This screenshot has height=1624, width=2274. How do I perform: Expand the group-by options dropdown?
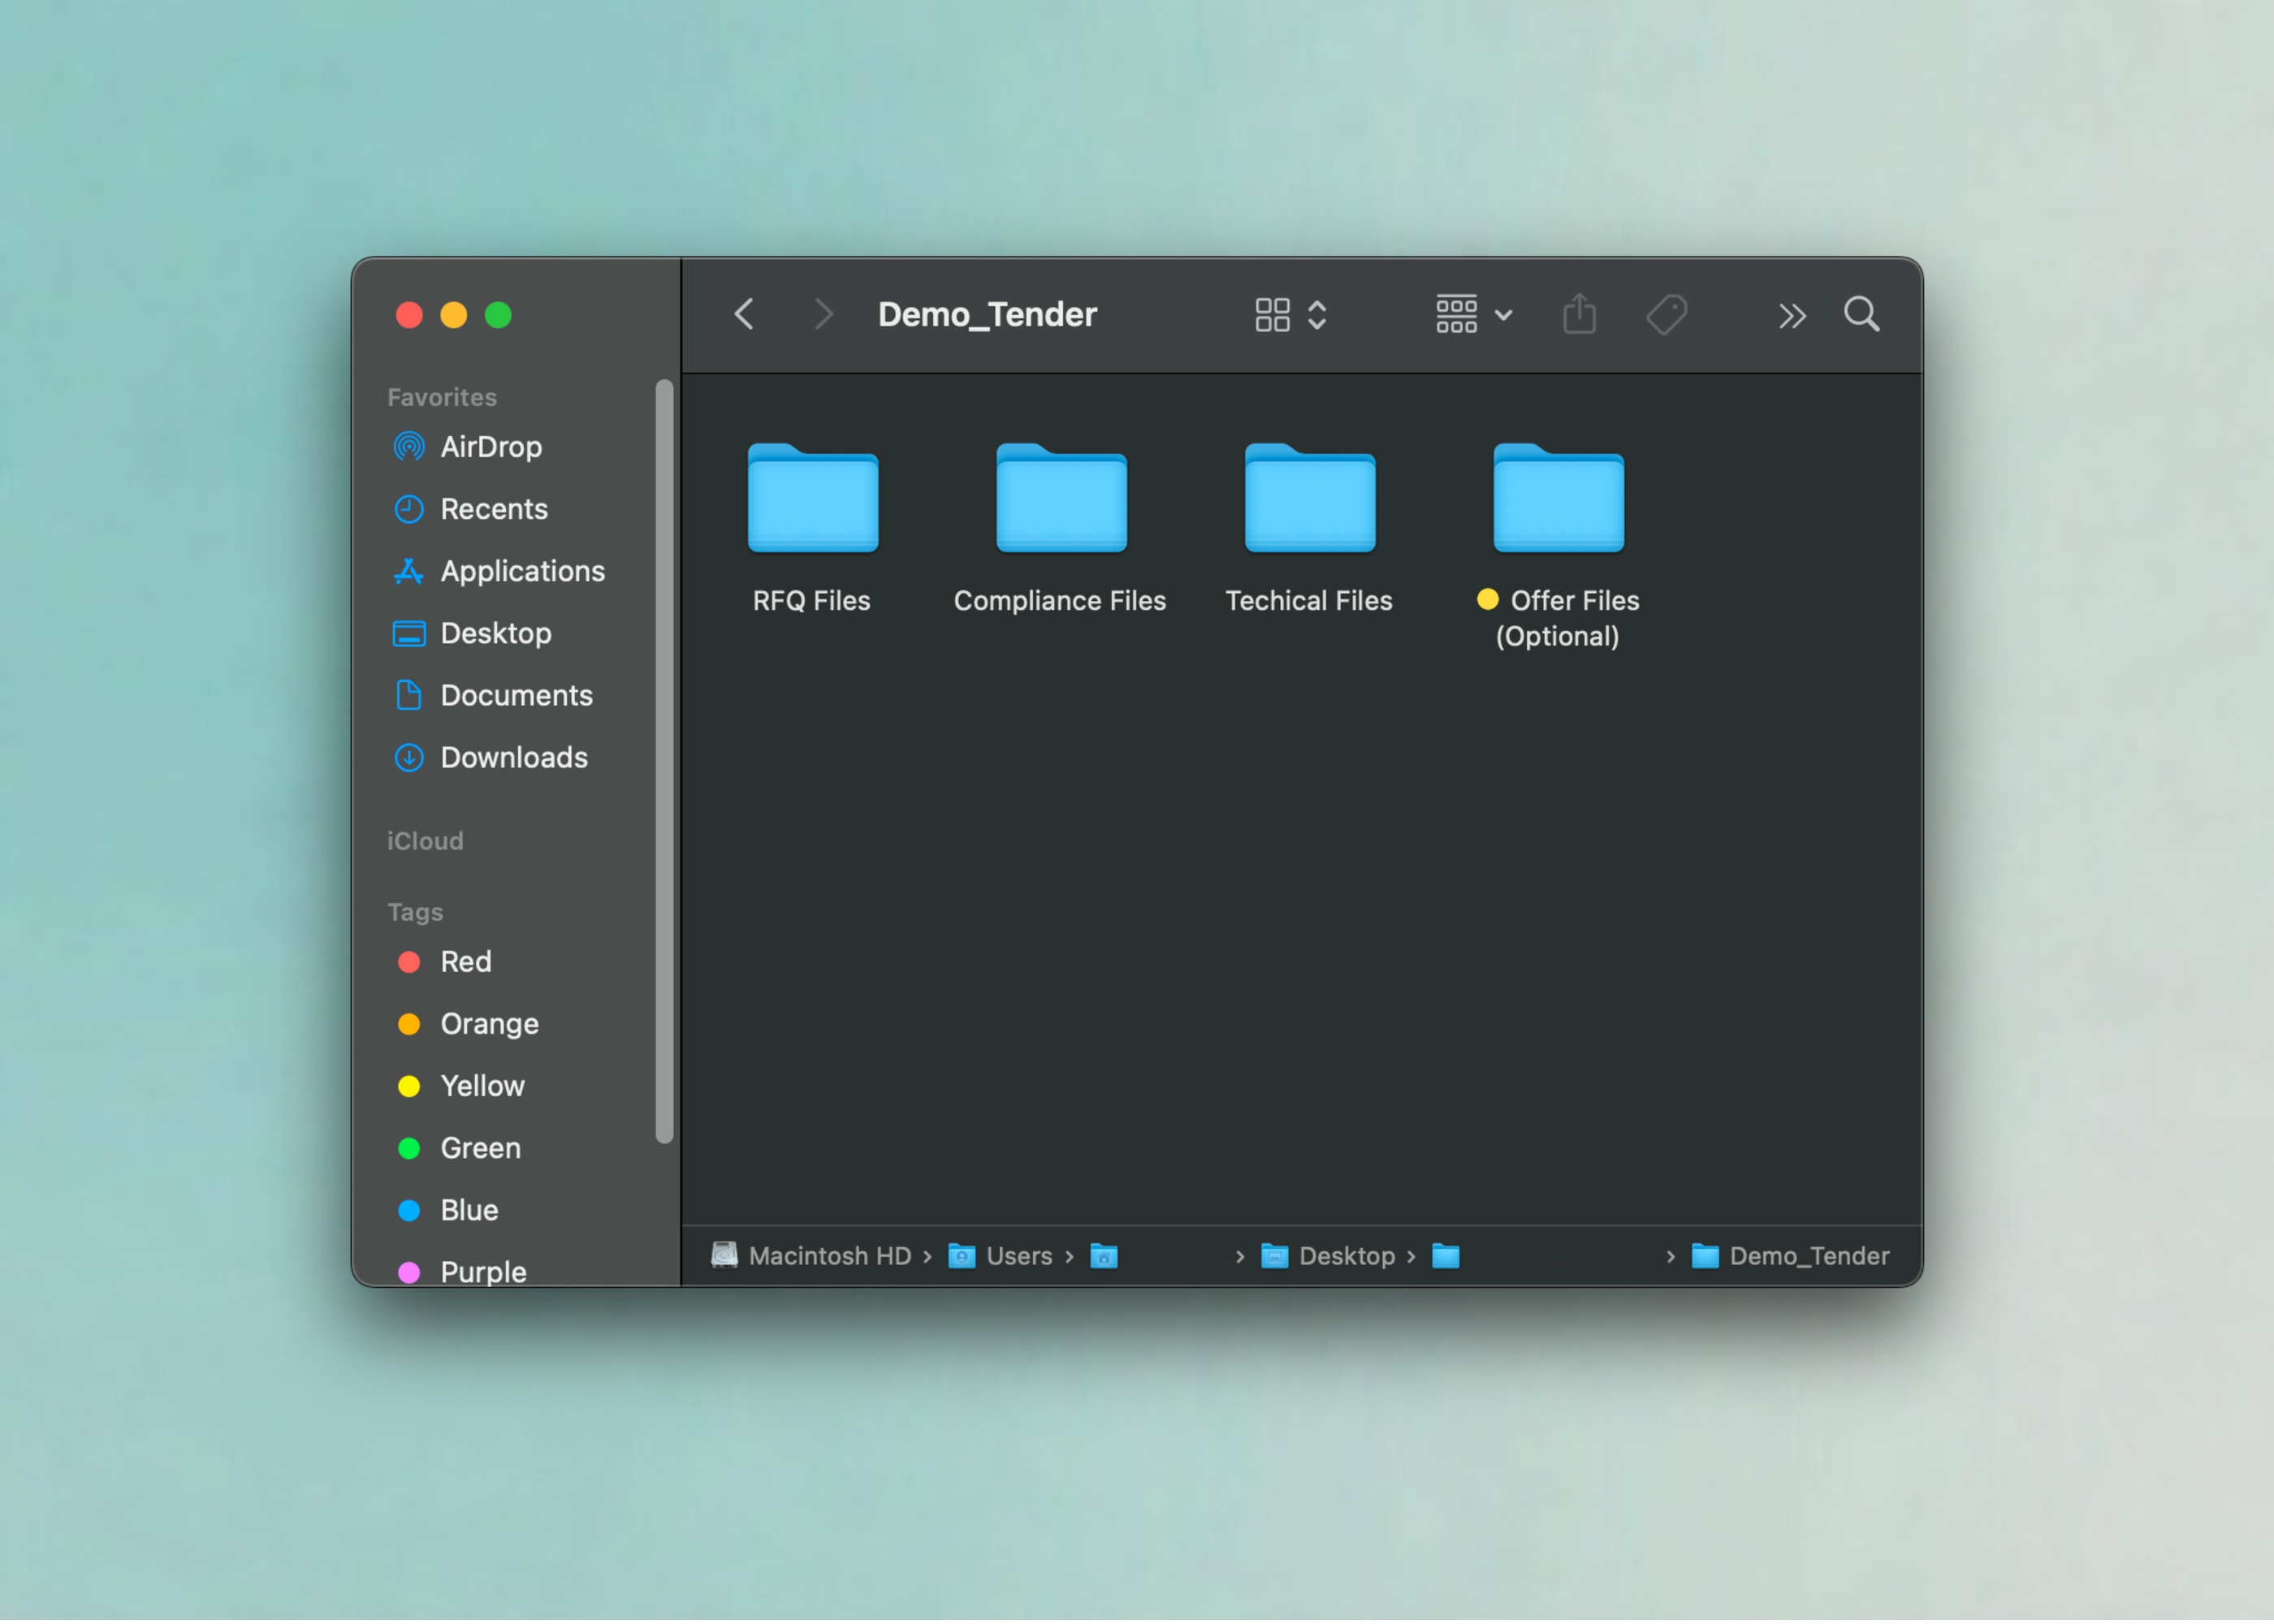(1473, 315)
